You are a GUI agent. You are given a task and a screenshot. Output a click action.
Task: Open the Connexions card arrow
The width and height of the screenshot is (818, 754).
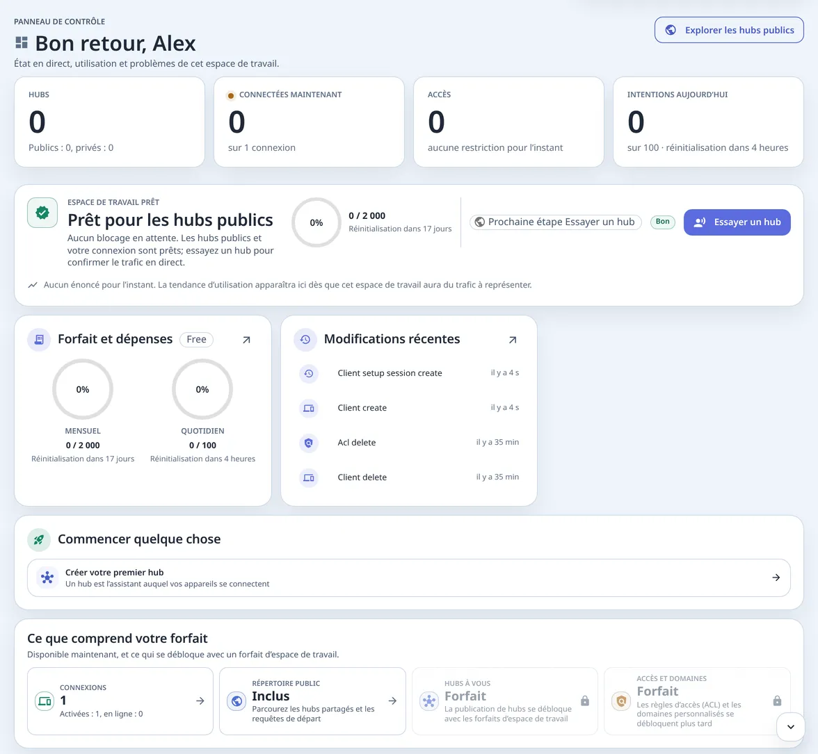[200, 701]
